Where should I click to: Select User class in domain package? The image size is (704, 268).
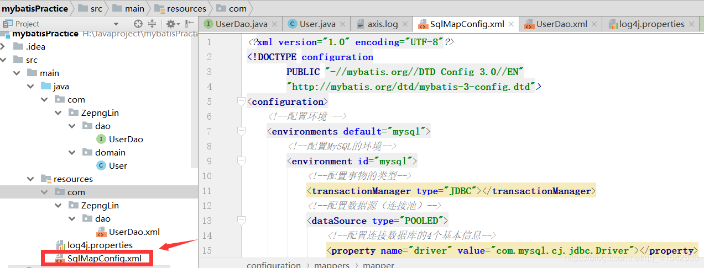point(118,165)
